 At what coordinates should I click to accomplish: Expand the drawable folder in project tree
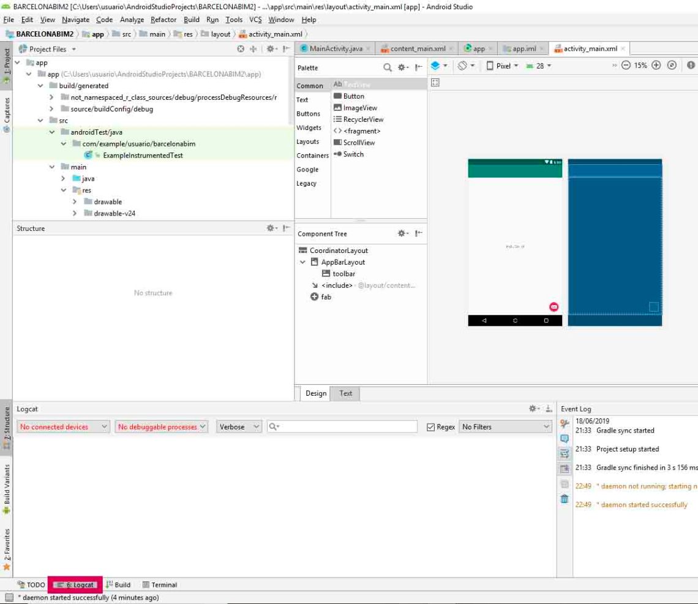coord(75,202)
